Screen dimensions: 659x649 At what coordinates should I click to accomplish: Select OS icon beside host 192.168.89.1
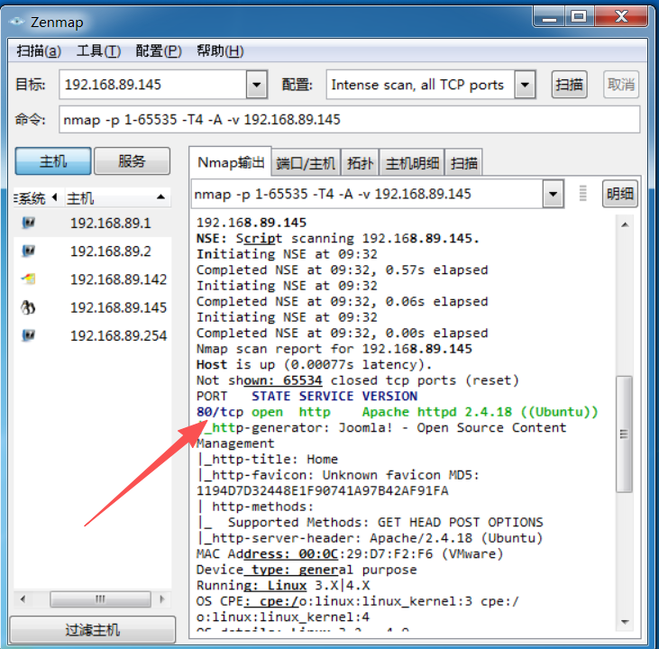[28, 223]
